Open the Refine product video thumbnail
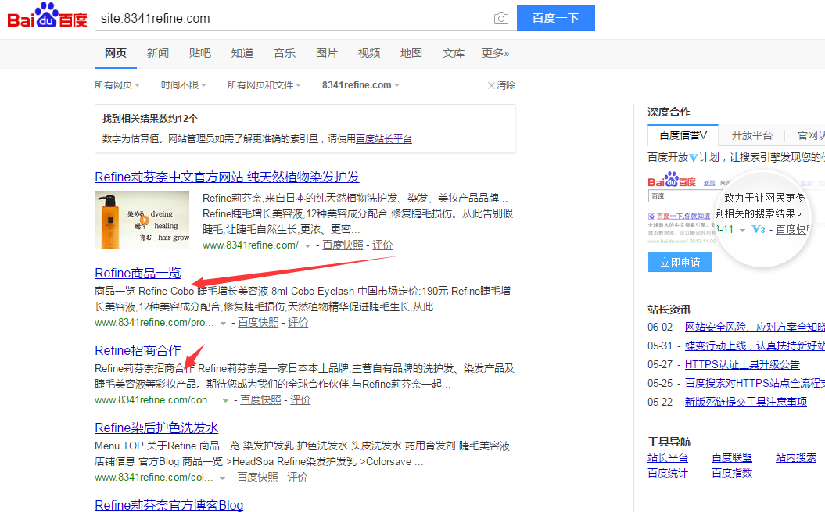This screenshot has width=825, height=512. coord(142,220)
